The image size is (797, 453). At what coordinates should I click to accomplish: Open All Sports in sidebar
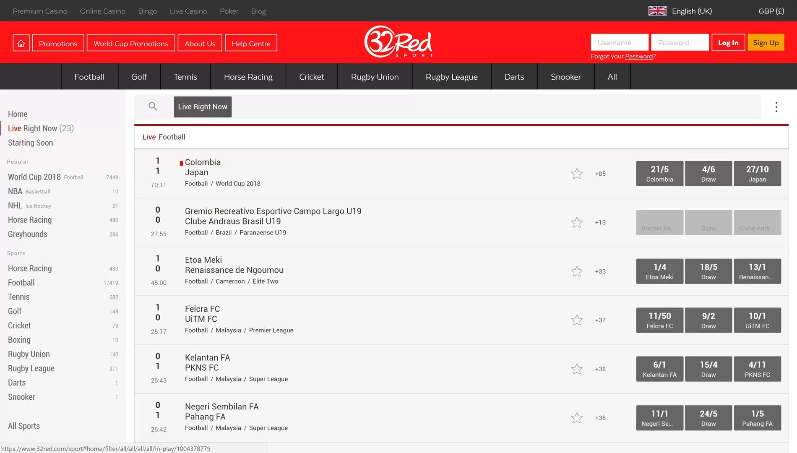24,426
